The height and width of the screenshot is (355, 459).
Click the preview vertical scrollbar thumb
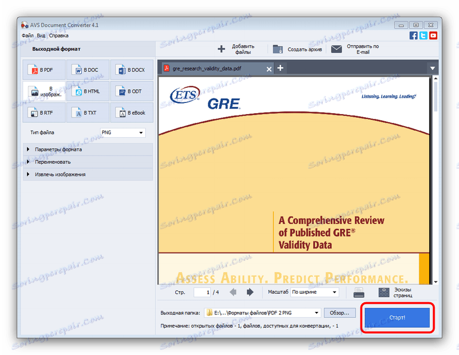coord(436,96)
